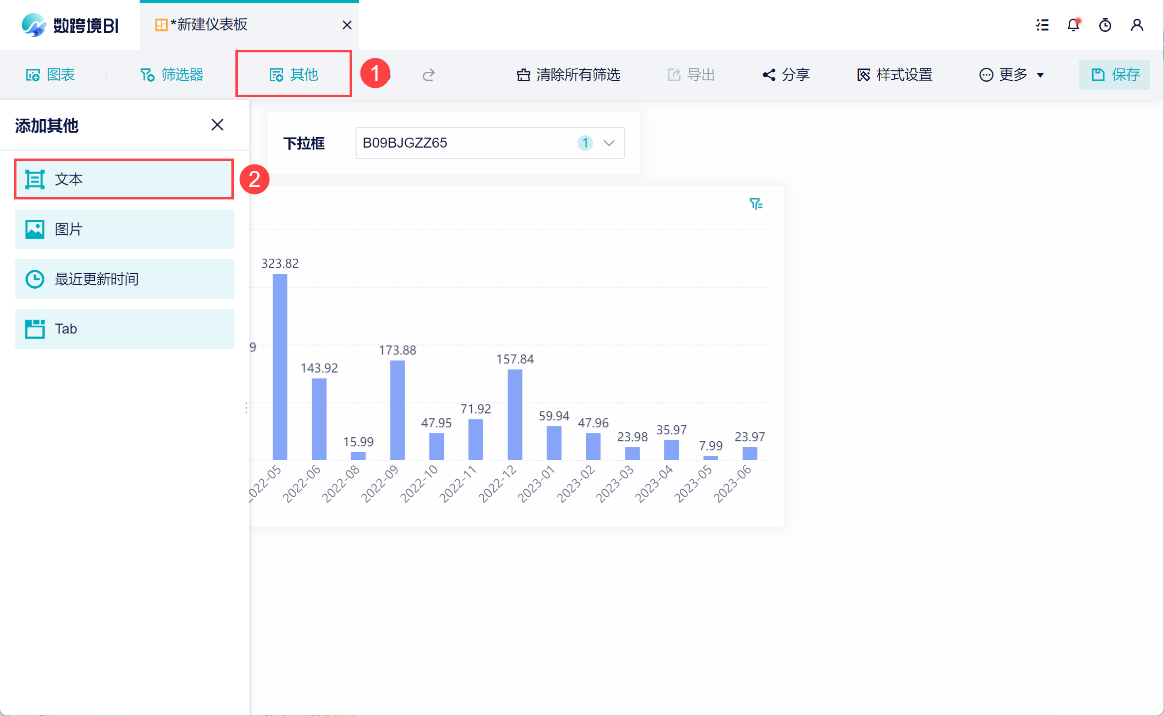Expand the 下拉框 dropdown chevron
The height and width of the screenshot is (716, 1164).
pos(609,143)
